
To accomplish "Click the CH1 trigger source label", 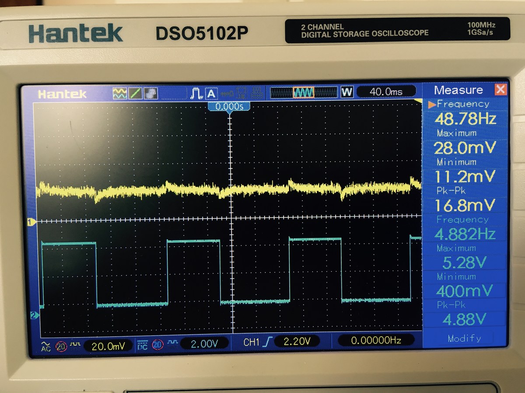I will click(252, 342).
